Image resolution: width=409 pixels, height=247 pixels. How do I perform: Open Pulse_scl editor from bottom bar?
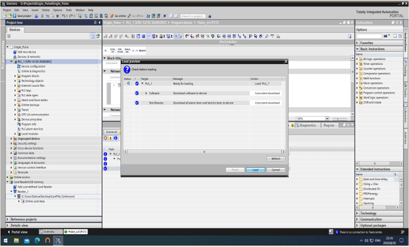pos(76,232)
